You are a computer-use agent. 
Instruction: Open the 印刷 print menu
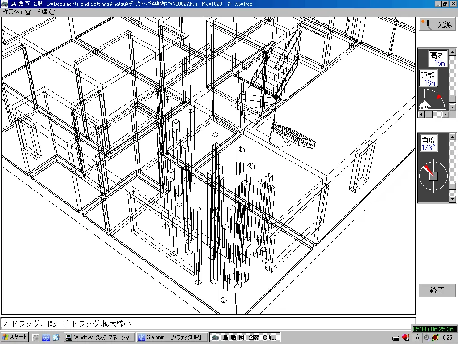pos(47,12)
